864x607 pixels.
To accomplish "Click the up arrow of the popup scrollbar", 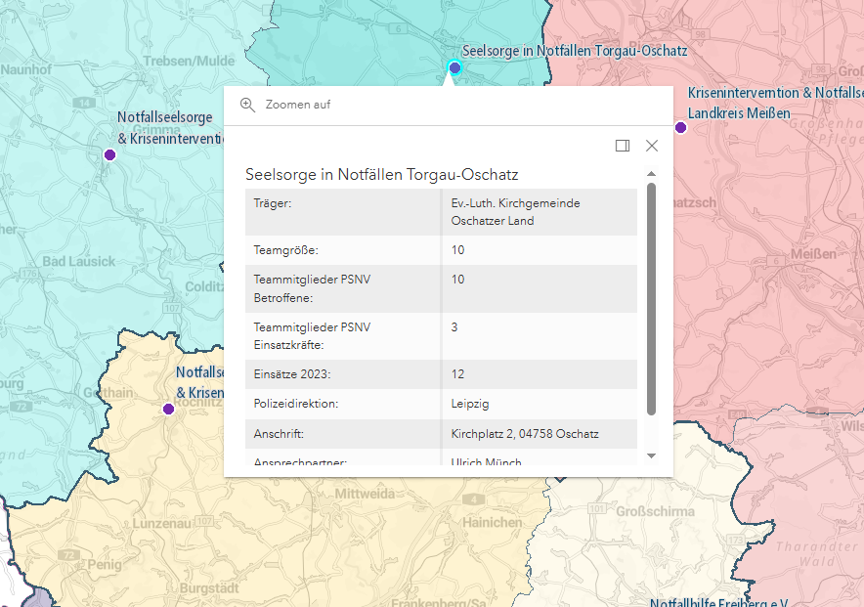I will [653, 176].
